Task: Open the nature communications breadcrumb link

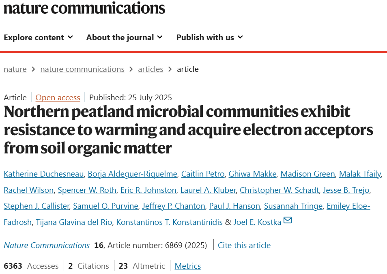Action: click(82, 69)
